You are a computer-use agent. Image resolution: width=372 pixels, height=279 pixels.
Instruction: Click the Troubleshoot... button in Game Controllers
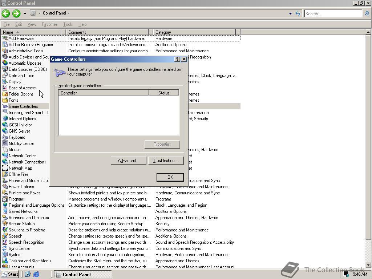(166, 161)
